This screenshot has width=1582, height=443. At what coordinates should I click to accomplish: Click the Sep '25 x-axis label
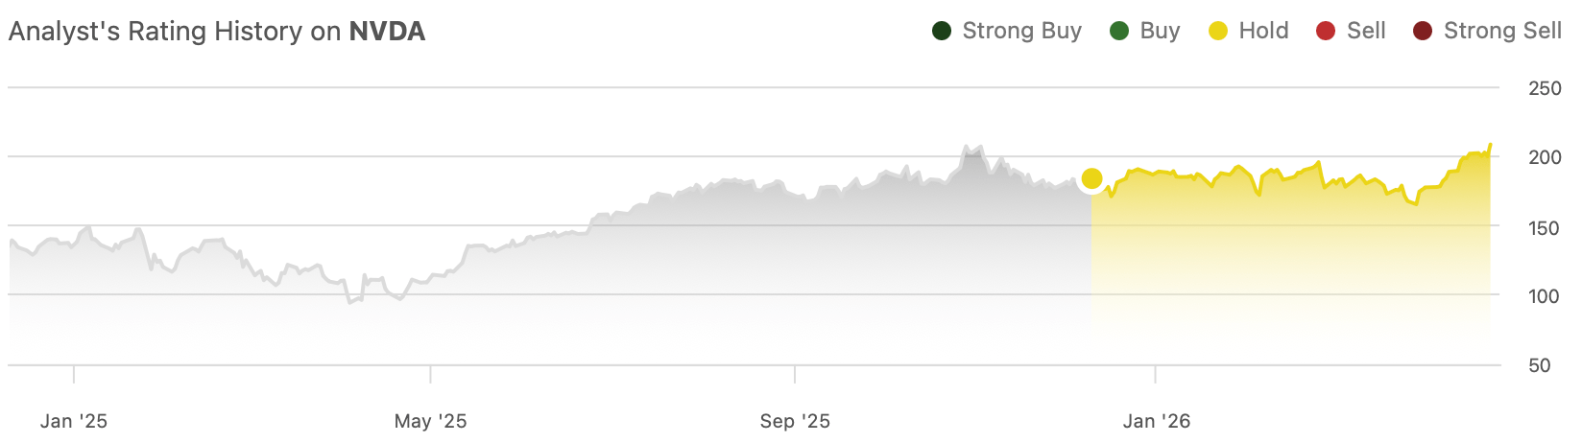(x=795, y=421)
